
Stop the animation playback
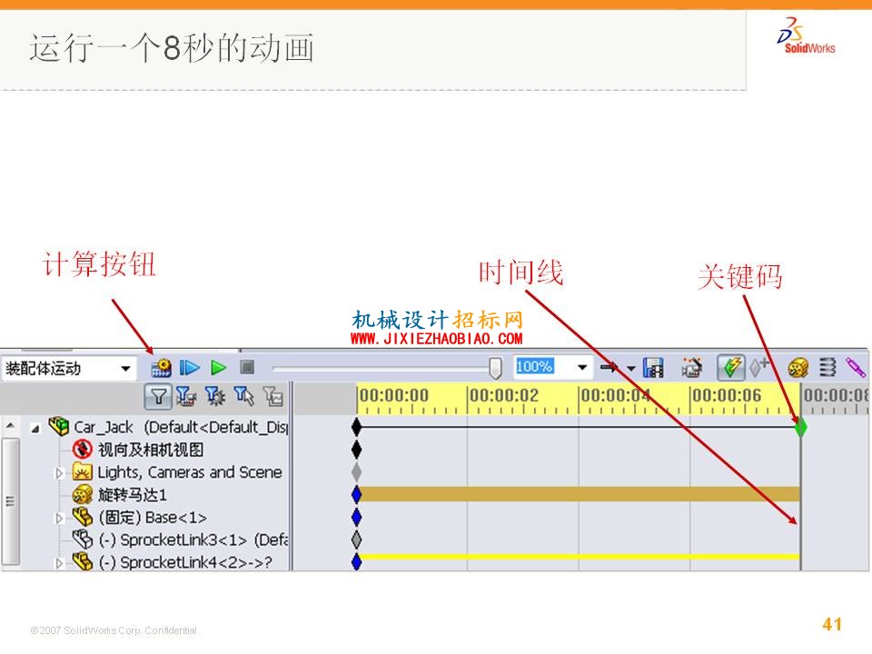(x=247, y=367)
